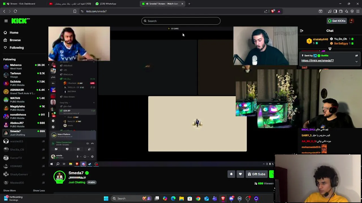Open Brave Shields icon
Viewport: 362px width, 203px height.
point(273,11)
